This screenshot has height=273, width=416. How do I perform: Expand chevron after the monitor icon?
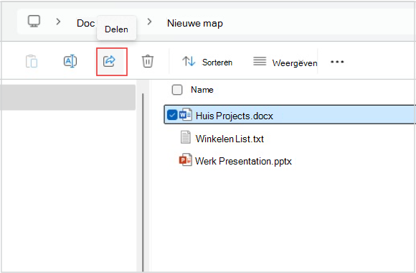58,22
